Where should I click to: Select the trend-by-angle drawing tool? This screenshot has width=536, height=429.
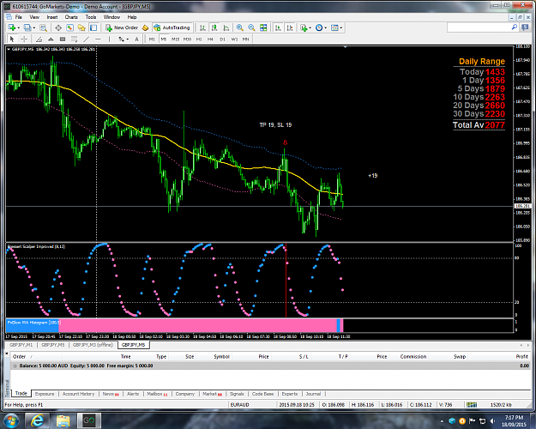coord(39,39)
